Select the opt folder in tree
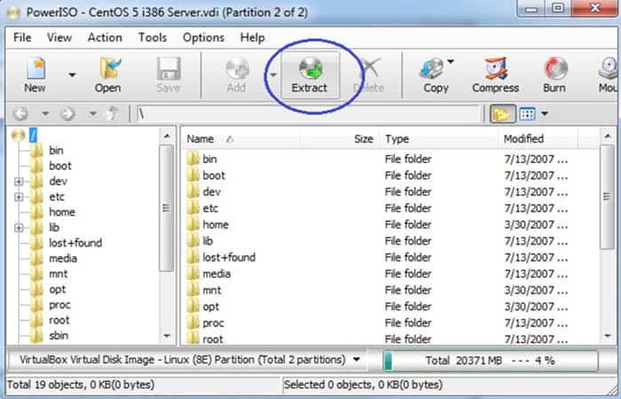 pyautogui.click(x=57, y=289)
